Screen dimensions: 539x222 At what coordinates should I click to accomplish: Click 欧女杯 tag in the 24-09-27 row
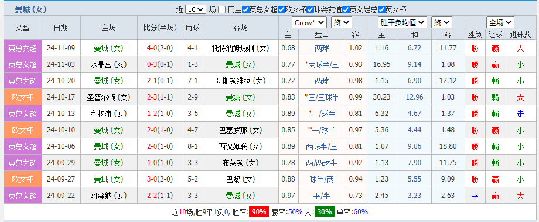[23, 179]
